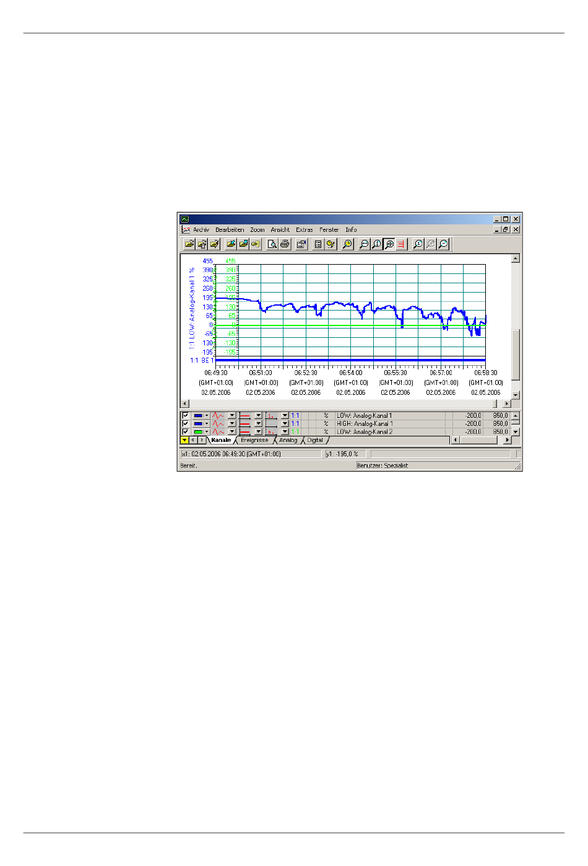The image size is (588, 866).
Task: Click the chart horizontal scrollbar's right arrow
Action: pos(507,404)
